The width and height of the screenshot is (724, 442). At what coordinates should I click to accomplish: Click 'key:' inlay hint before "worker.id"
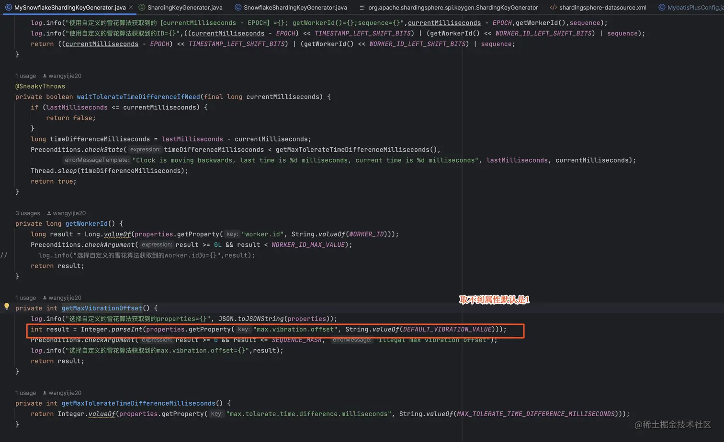tap(232, 234)
